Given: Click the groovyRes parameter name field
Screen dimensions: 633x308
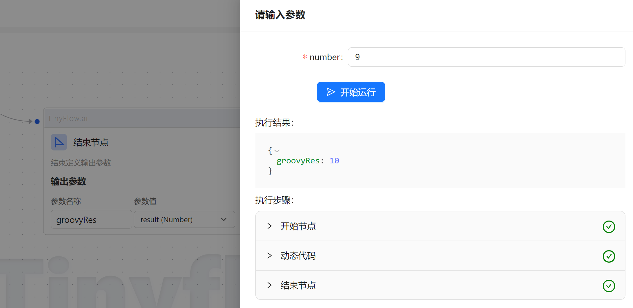Looking at the screenshot, I should 91,220.
